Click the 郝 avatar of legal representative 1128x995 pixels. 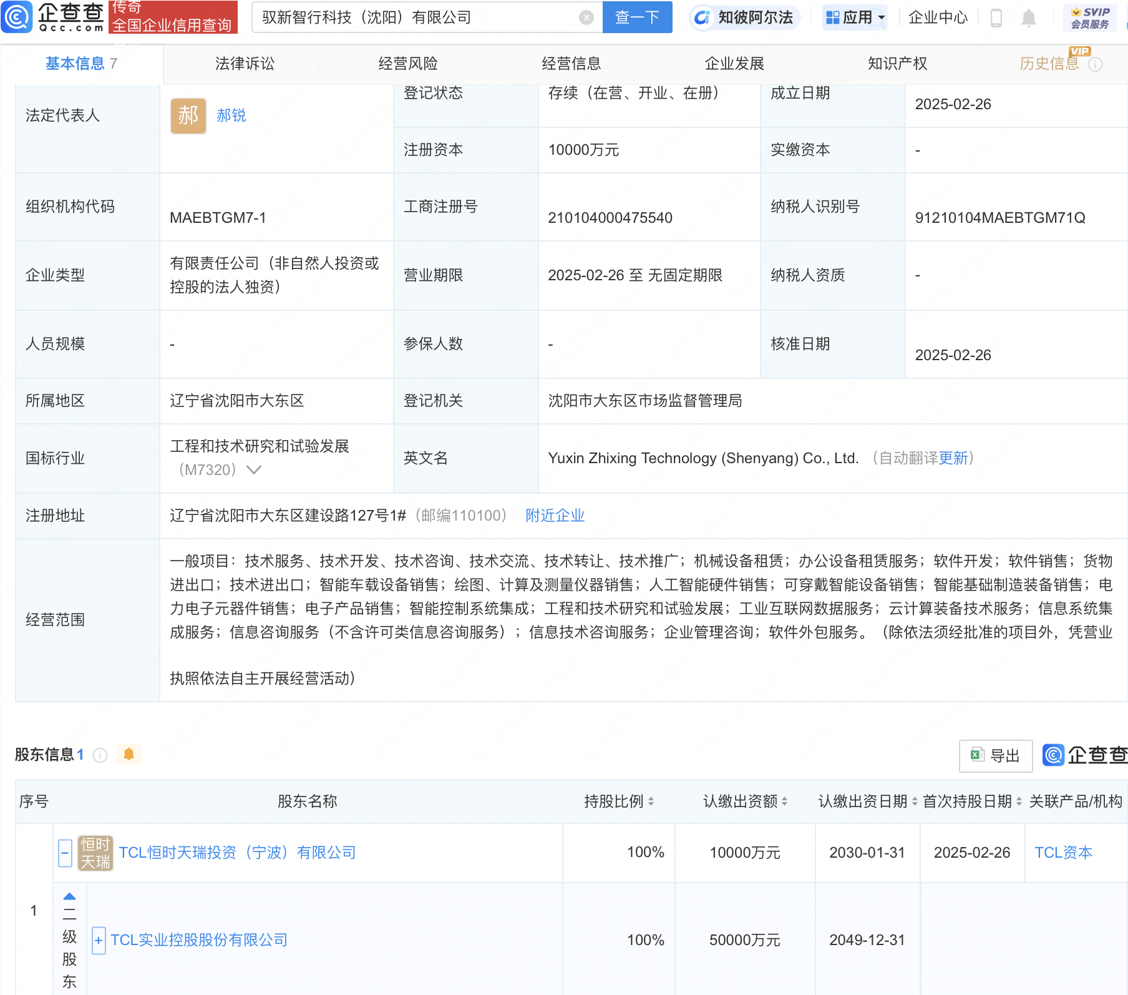coord(188,115)
